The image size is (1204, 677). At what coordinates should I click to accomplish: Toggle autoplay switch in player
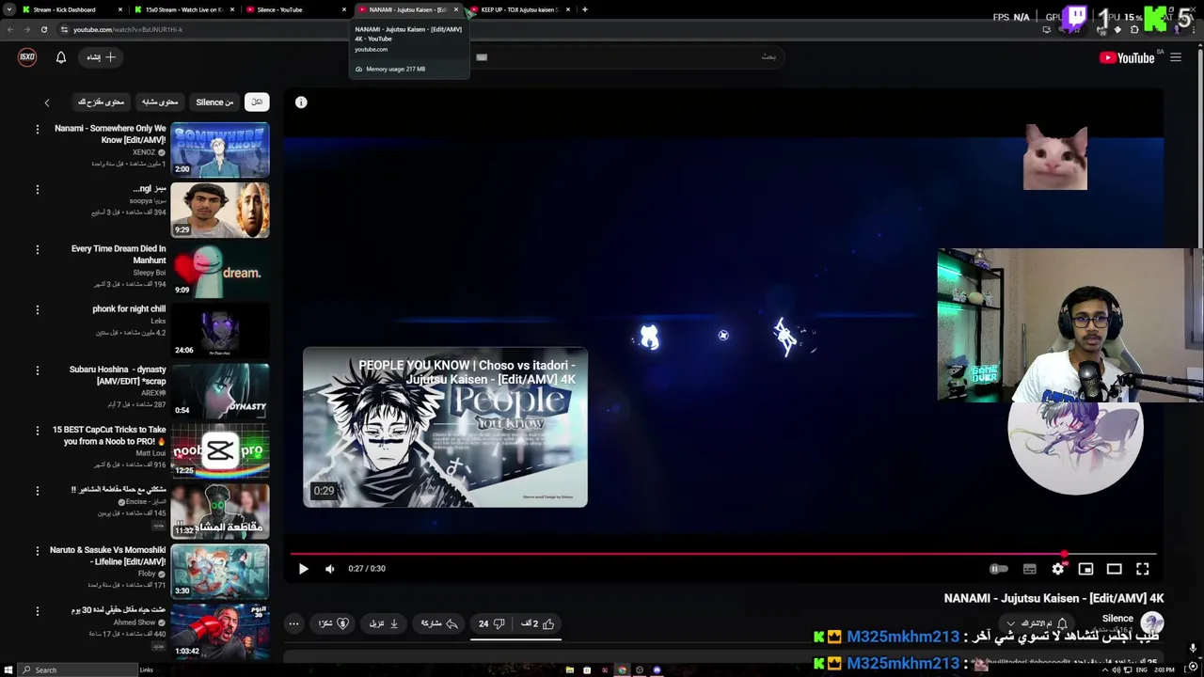click(x=999, y=569)
